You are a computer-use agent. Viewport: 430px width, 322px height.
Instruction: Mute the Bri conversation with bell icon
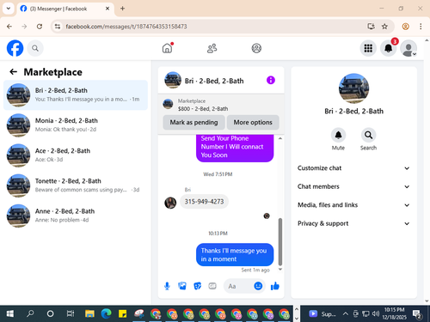[338, 135]
